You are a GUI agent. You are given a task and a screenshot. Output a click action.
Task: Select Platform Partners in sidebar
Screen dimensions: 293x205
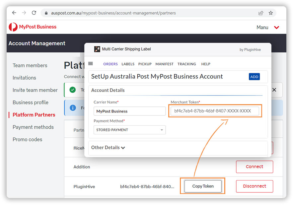pyautogui.click(x=34, y=115)
